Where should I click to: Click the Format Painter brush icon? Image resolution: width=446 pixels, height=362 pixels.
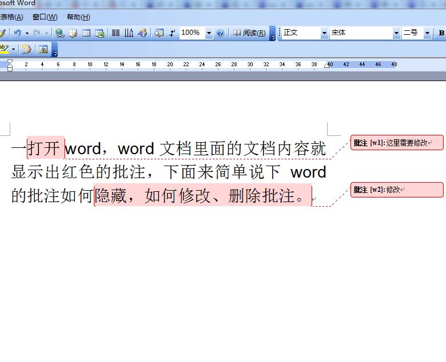(2, 33)
